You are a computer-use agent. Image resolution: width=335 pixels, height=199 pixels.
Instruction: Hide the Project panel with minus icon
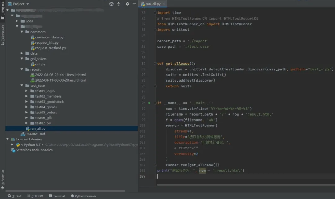[x=134, y=4]
